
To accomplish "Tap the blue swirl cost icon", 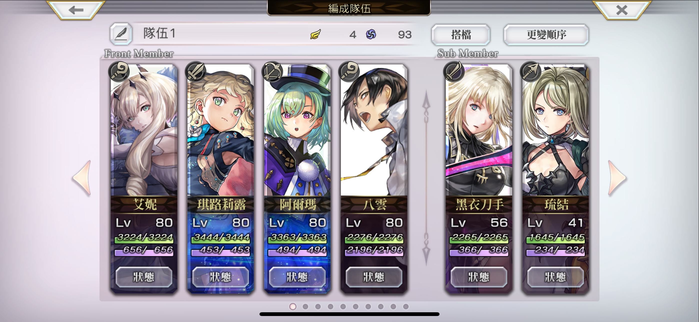I will [x=371, y=34].
